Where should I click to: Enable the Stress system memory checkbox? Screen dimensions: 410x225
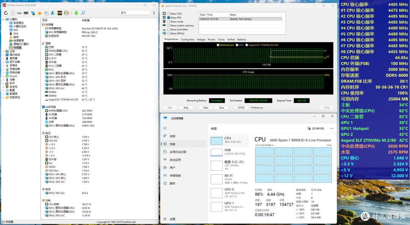pos(169,25)
